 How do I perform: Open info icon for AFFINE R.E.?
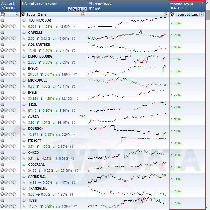(24, 176)
